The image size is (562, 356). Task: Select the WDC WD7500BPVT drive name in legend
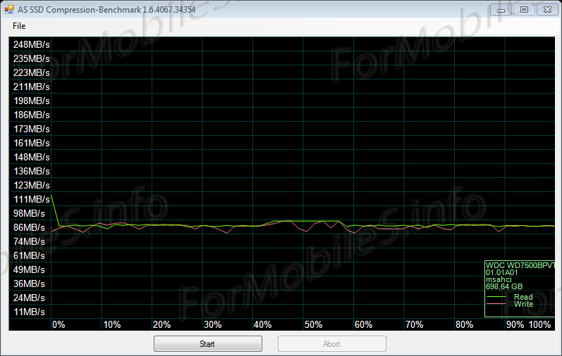(x=520, y=266)
